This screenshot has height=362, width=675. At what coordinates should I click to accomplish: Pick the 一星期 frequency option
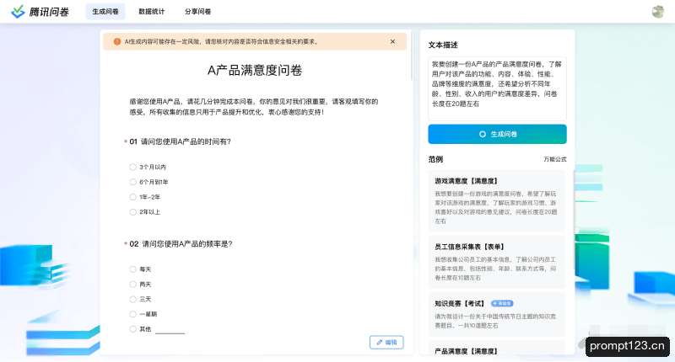(132, 314)
